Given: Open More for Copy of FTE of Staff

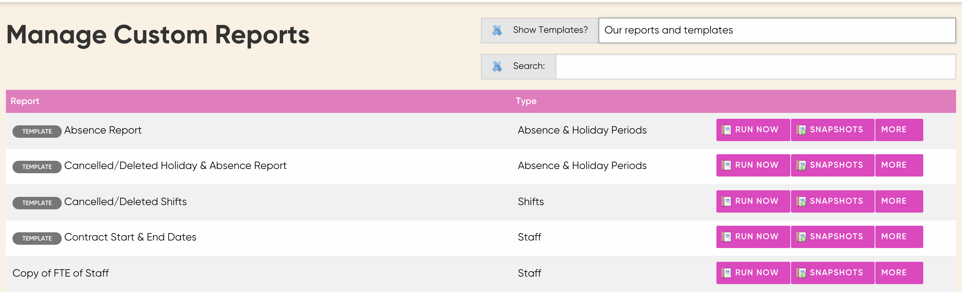Looking at the screenshot, I should (x=899, y=273).
